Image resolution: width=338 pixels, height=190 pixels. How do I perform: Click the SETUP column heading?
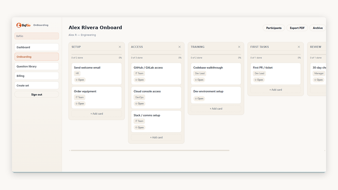coord(76,47)
